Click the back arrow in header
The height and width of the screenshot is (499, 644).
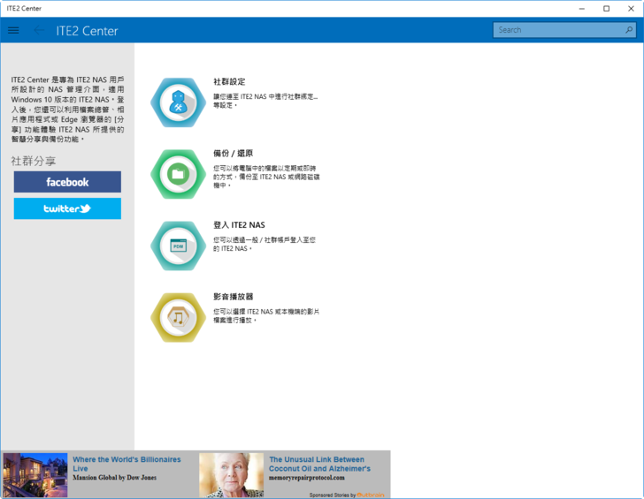(x=37, y=30)
